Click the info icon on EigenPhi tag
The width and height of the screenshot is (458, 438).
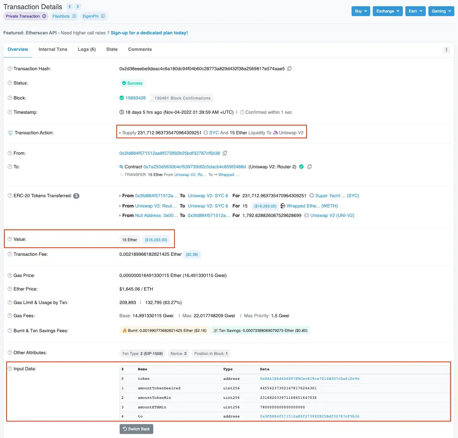click(103, 16)
